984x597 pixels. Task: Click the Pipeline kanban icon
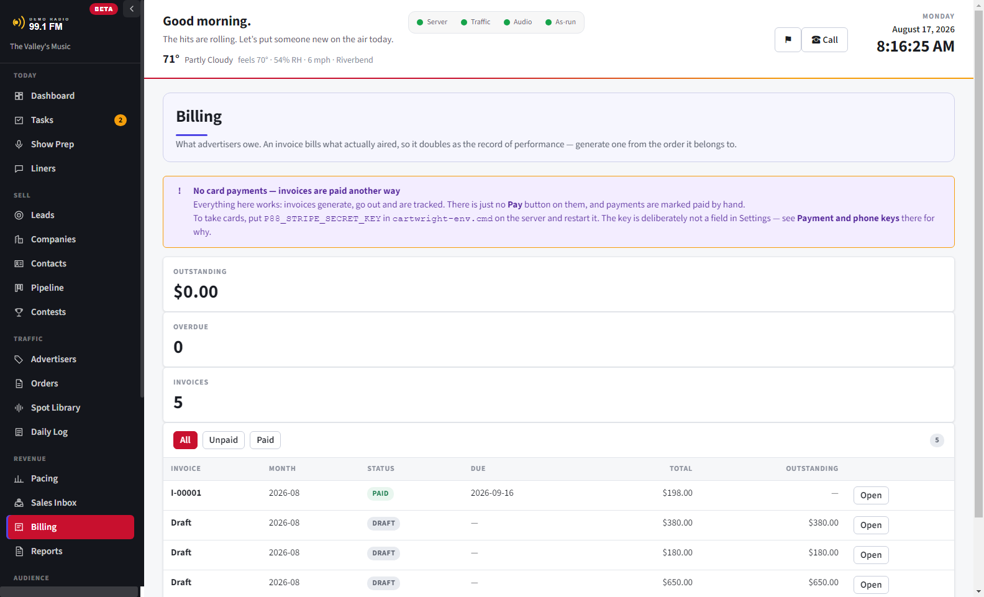coord(19,288)
